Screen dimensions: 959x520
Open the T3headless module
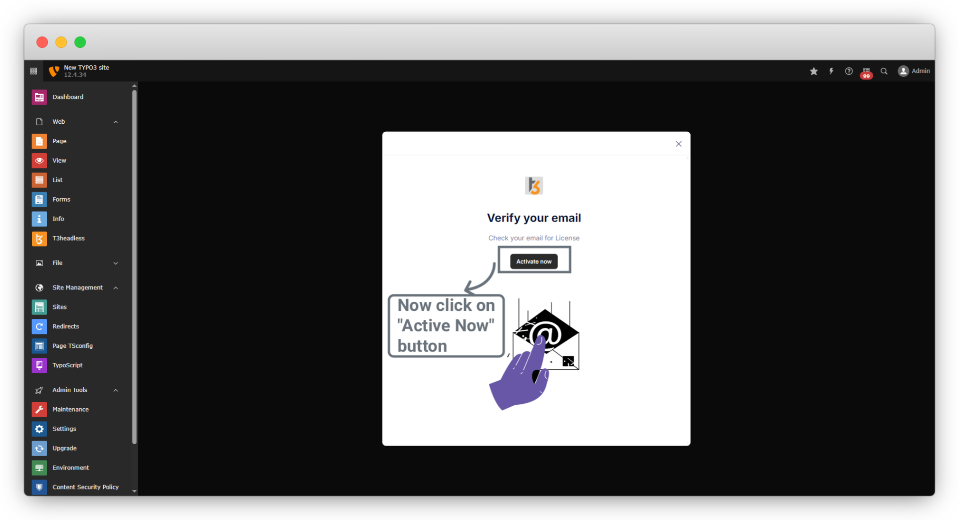tap(68, 239)
